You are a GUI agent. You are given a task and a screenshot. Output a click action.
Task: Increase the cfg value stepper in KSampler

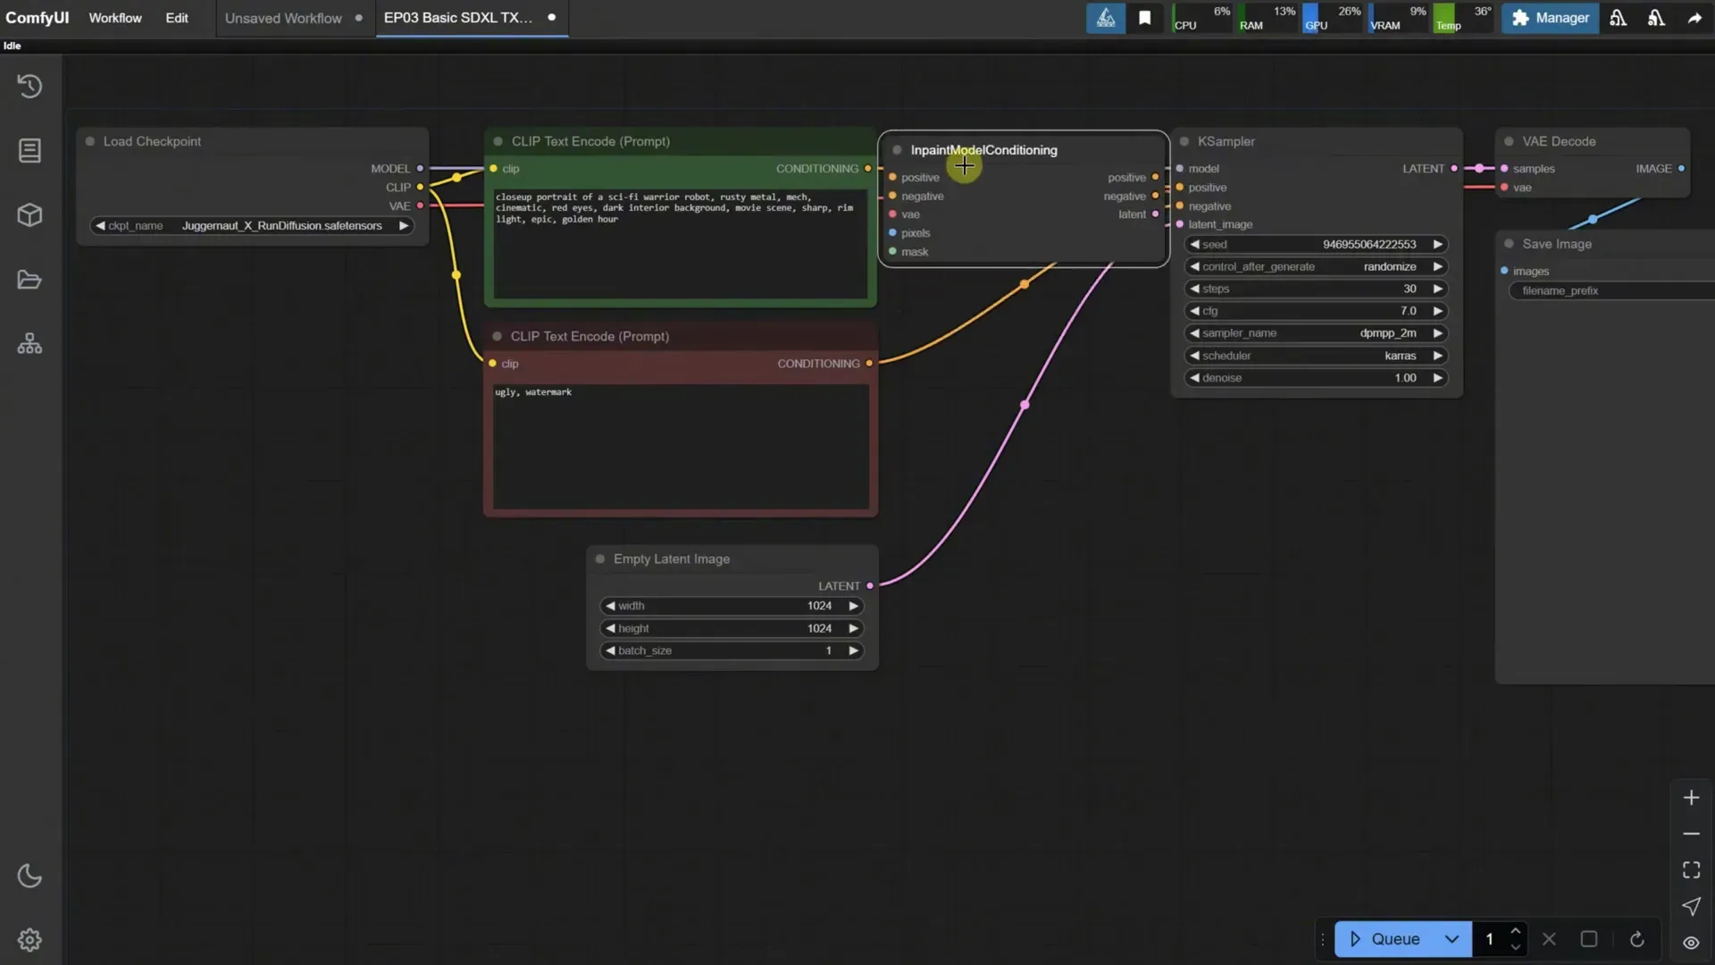click(1438, 310)
